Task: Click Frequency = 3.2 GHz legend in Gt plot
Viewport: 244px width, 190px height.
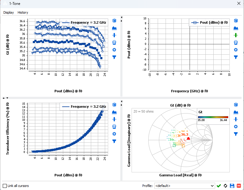Action: point(84,22)
